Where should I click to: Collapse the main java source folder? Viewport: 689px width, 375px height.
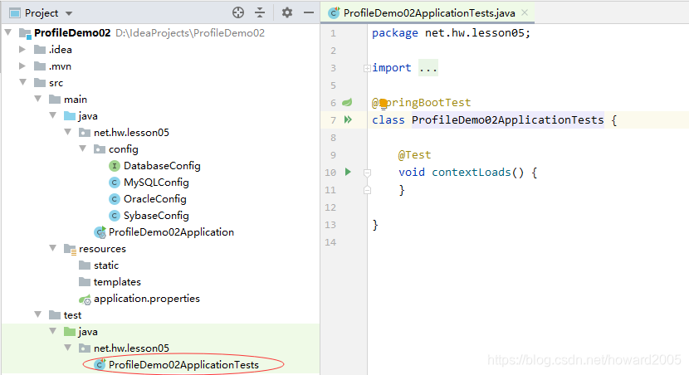pyautogui.click(x=53, y=115)
